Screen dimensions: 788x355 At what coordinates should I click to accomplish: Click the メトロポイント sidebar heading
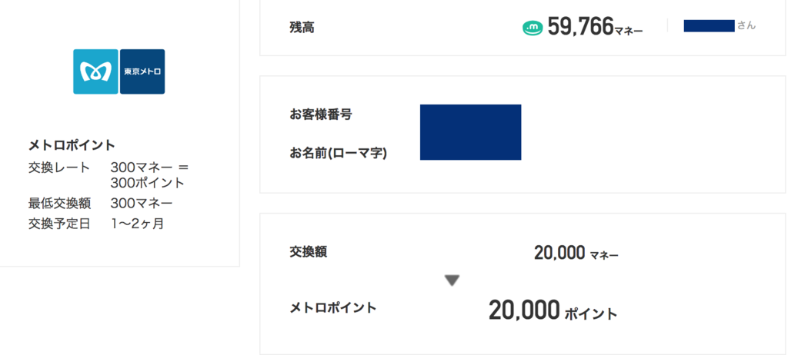(72, 146)
